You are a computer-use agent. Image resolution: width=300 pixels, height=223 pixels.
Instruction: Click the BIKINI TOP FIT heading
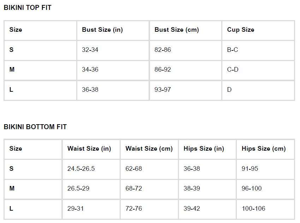pyautogui.click(x=28, y=7)
